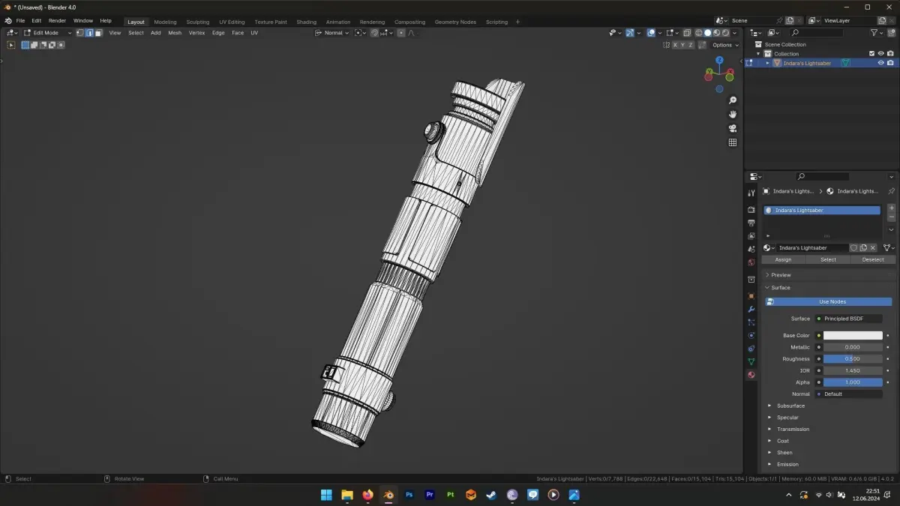900x506 pixels.
Task: Toggle snapping magnet button
Action: pyautogui.click(x=374, y=33)
